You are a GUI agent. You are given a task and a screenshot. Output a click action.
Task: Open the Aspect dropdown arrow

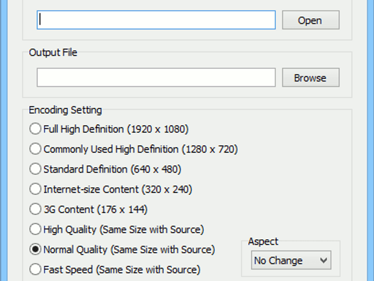pyautogui.click(x=324, y=260)
